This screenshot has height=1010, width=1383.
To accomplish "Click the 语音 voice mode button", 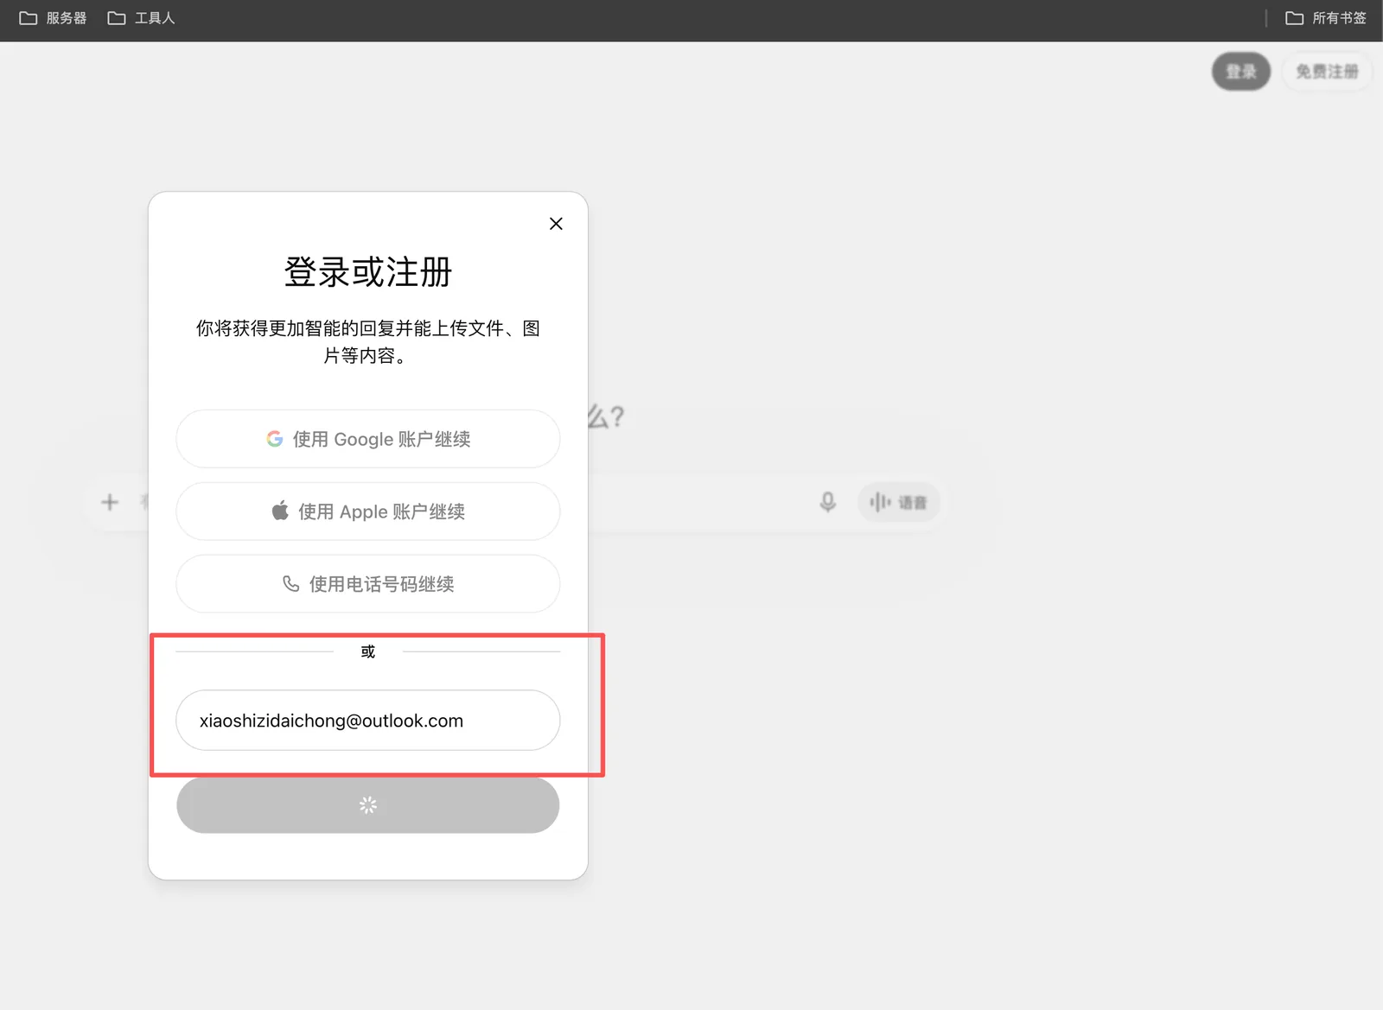I will click(x=898, y=502).
